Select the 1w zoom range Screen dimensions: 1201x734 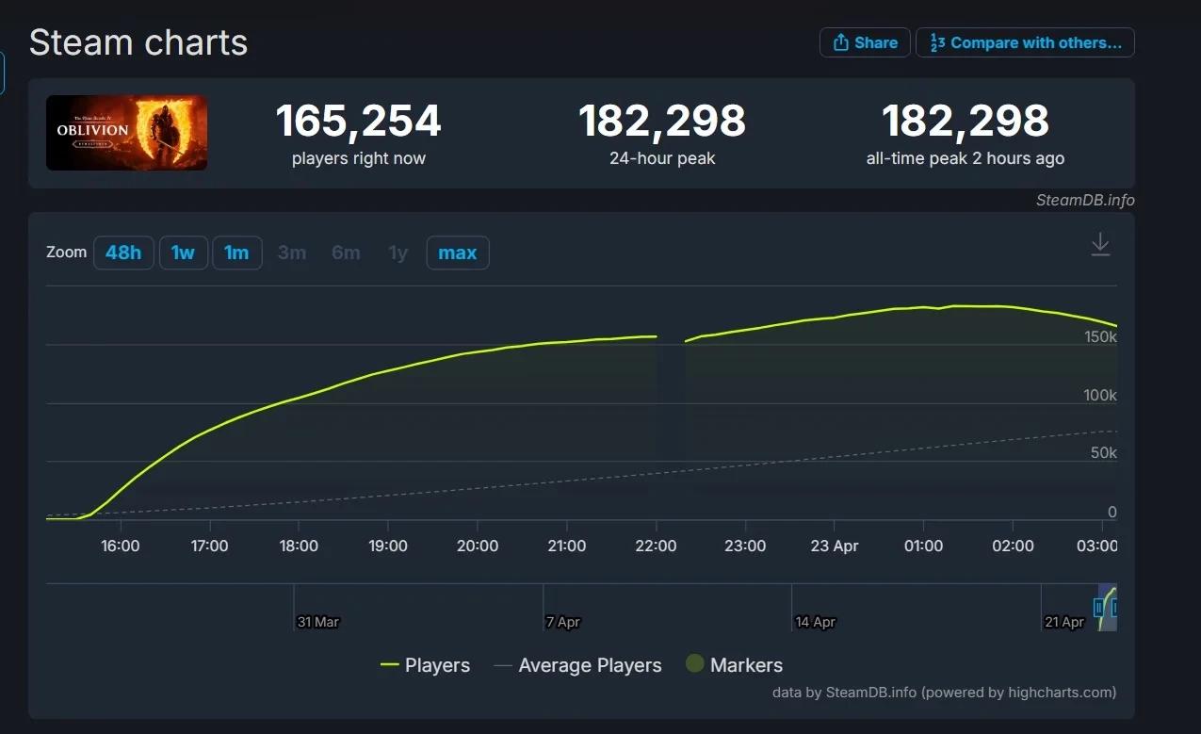[x=183, y=253]
